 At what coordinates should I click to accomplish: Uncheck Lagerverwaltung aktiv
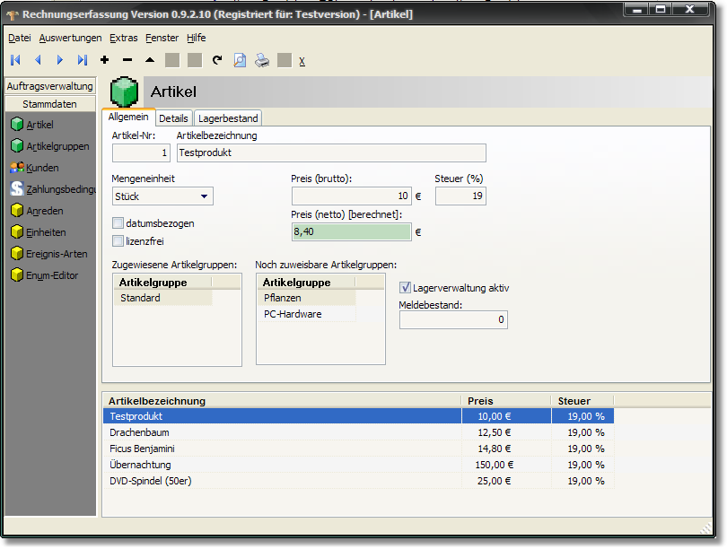click(405, 288)
